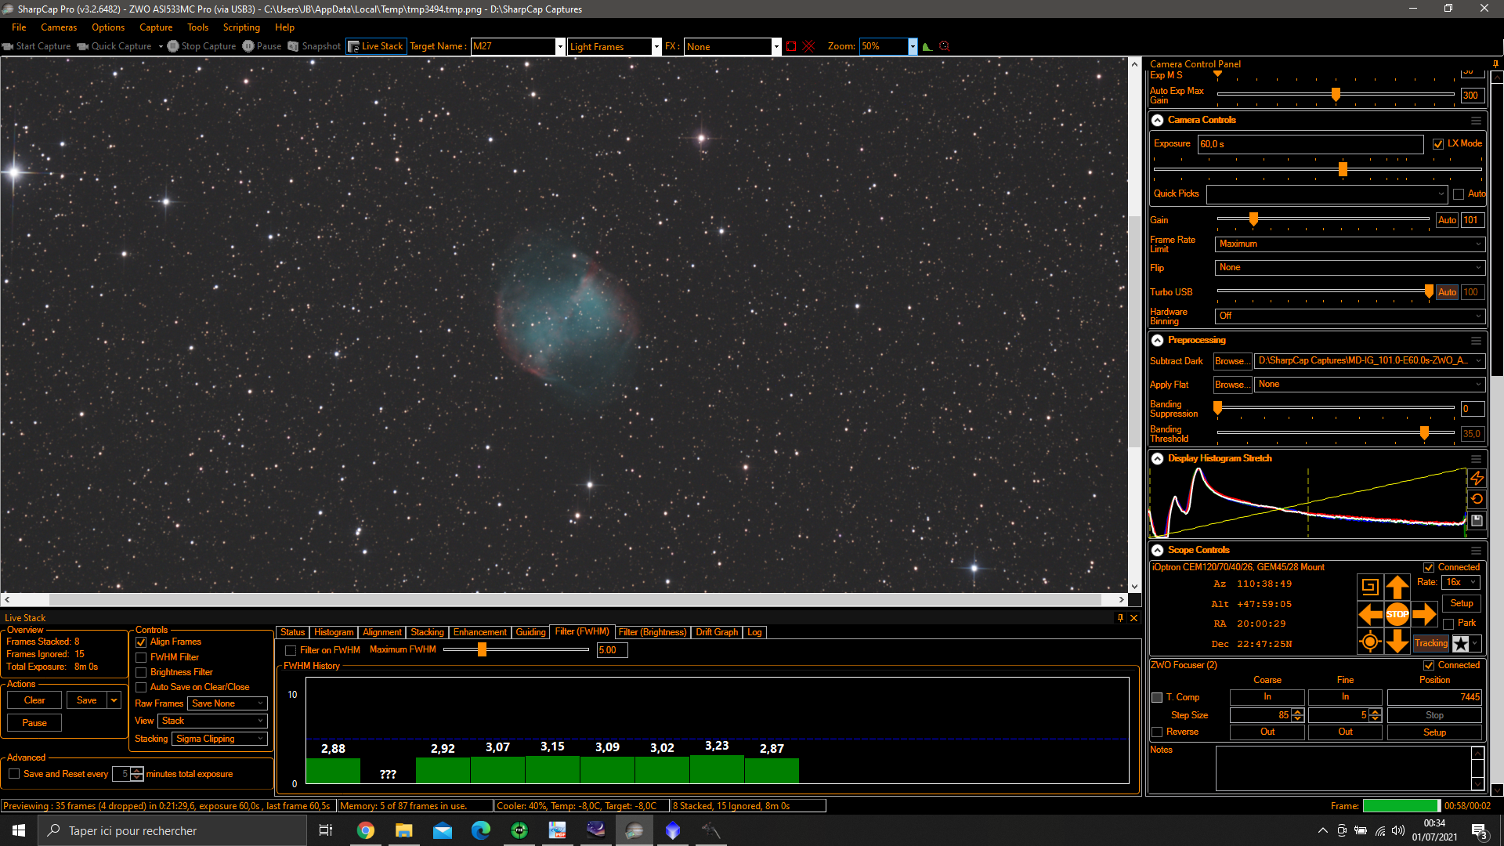
Task: Toggle the Align Frames checkbox
Action: (141, 642)
